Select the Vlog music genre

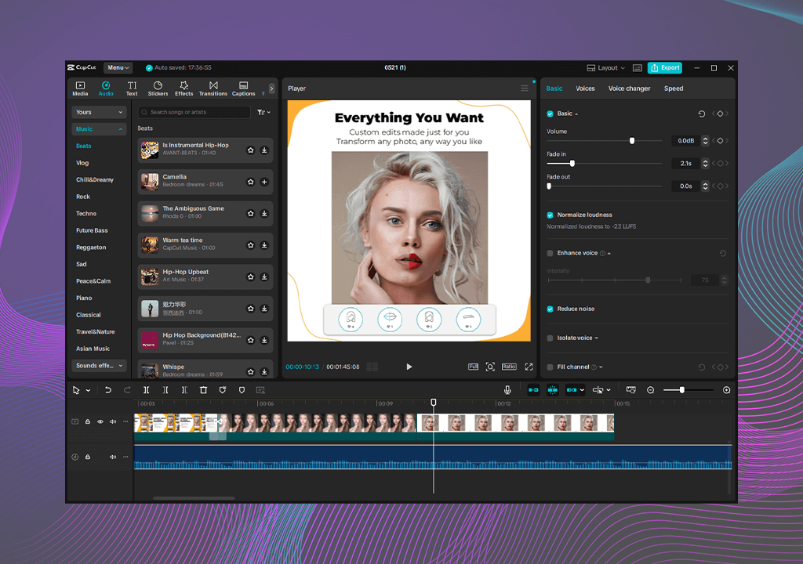[82, 163]
